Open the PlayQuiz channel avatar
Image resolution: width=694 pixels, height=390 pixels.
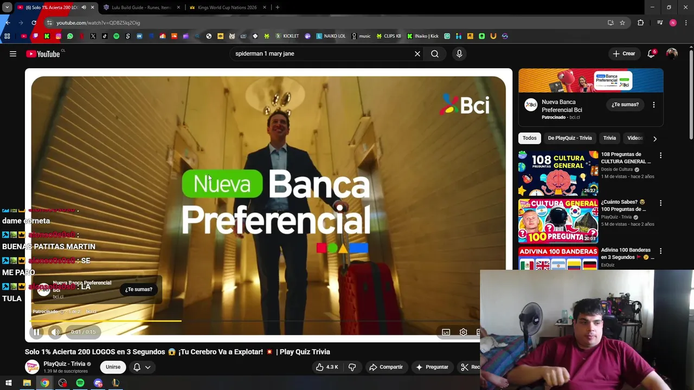point(33,367)
